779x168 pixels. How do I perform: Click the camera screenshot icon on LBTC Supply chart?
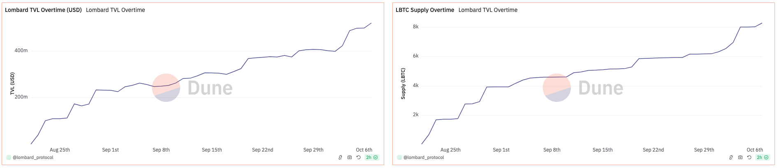[x=740, y=157]
